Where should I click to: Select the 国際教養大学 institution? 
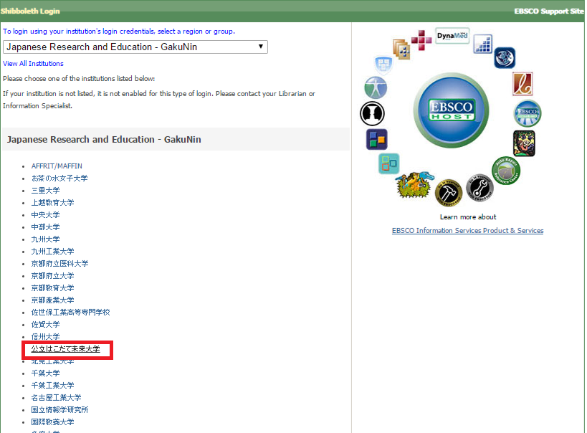pos(53,422)
